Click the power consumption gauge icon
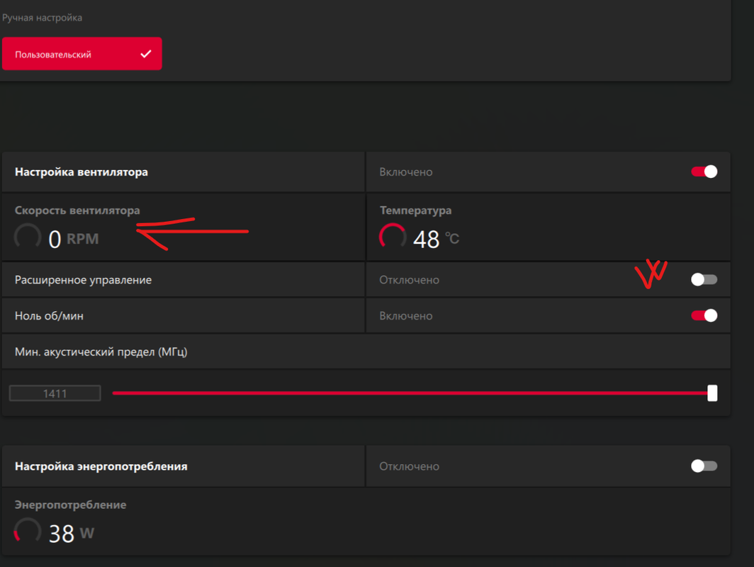 (28, 531)
